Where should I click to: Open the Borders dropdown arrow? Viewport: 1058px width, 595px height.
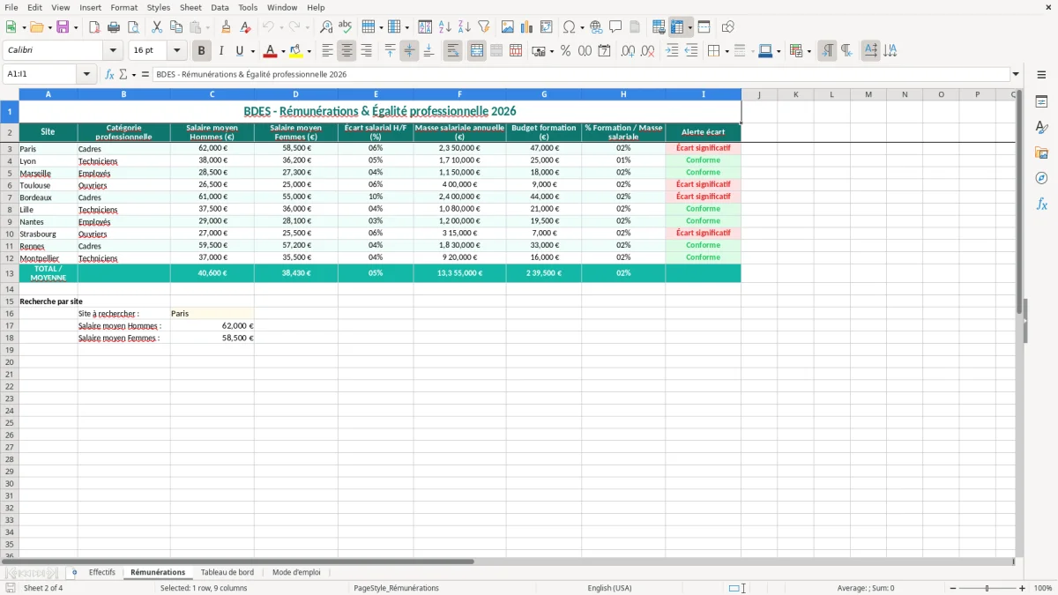coord(726,51)
